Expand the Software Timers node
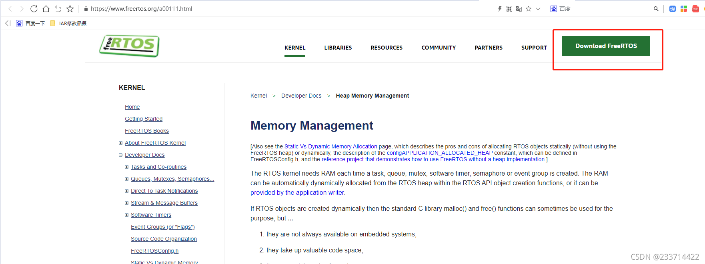705x264 pixels. click(x=126, y=215)
